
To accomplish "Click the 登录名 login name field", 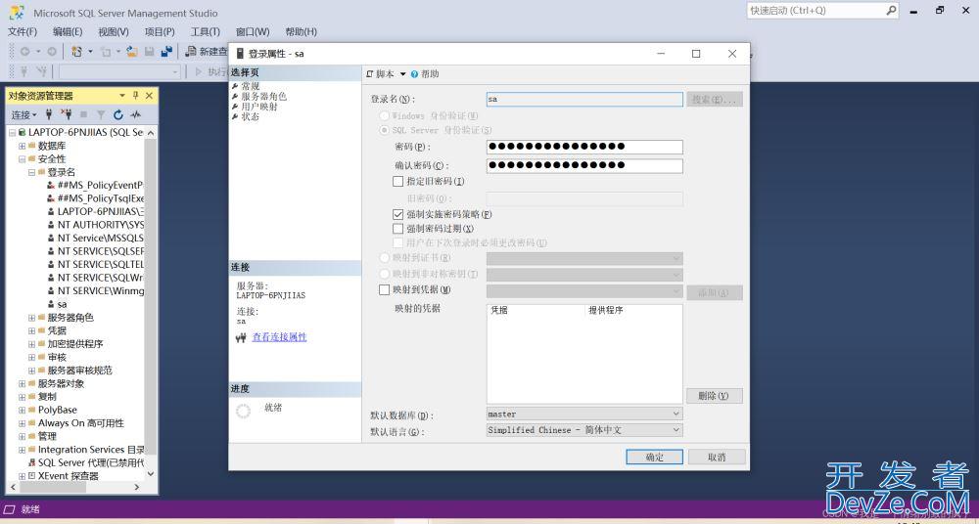I will (x=584, y=99).
